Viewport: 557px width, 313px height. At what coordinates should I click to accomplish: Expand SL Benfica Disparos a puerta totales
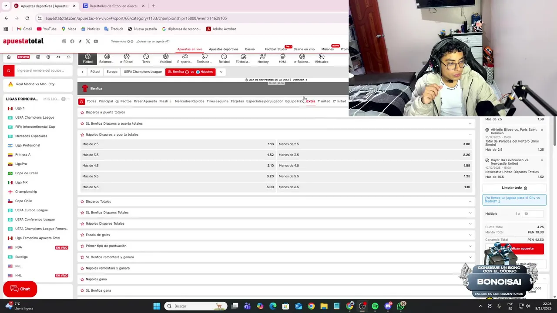(470, 123)
